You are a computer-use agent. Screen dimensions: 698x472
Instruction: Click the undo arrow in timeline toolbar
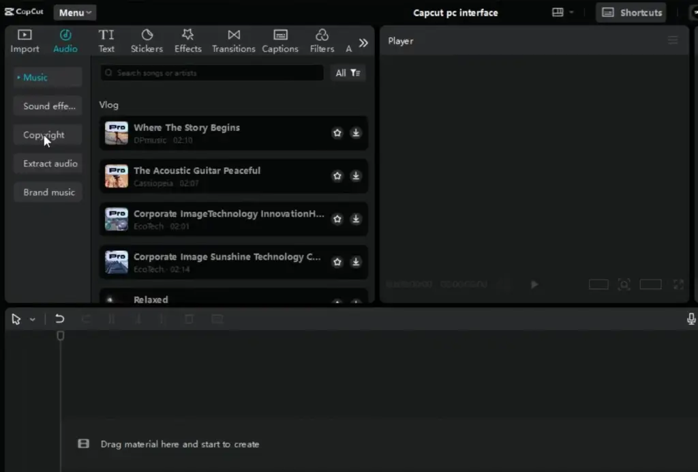coord(60,319)
